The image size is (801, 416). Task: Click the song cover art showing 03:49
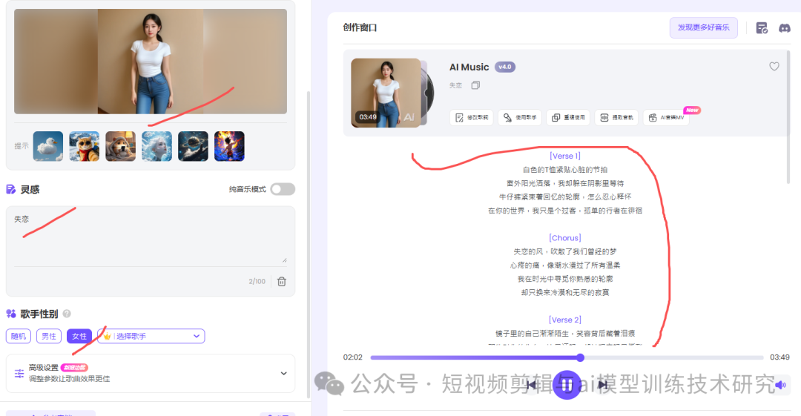click(x=386, y=93)
